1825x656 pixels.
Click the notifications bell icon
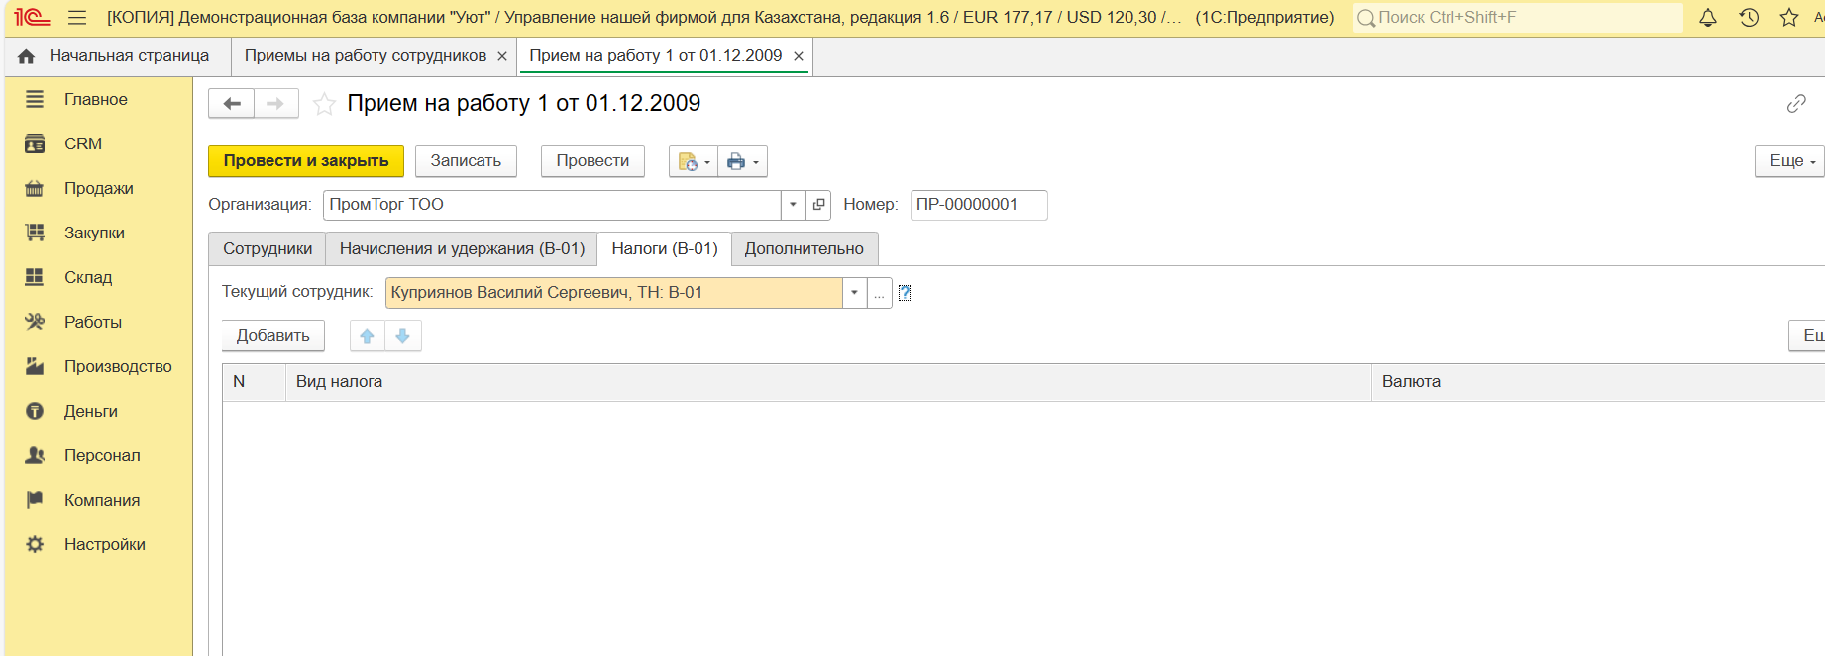pyautogui.click(x=1708, y=18)
